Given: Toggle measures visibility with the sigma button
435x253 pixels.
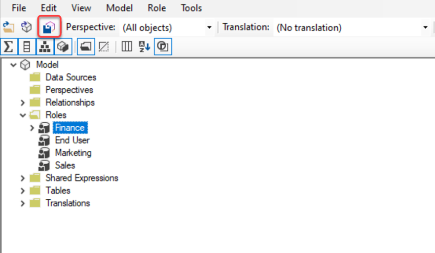Looking at the screenshot, I should pos(8,47).
